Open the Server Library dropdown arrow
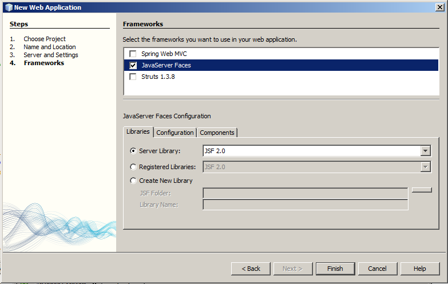The height and width of the screenshot is (284, 448). click(425, 151)
